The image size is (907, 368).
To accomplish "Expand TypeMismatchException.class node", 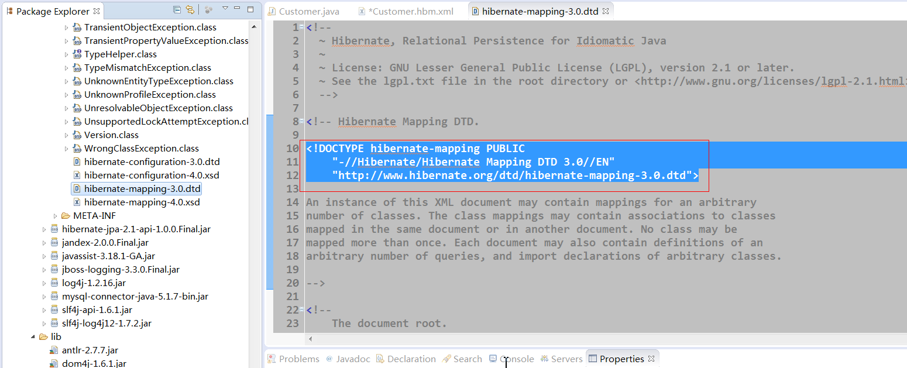I will (x=66, y=68).
